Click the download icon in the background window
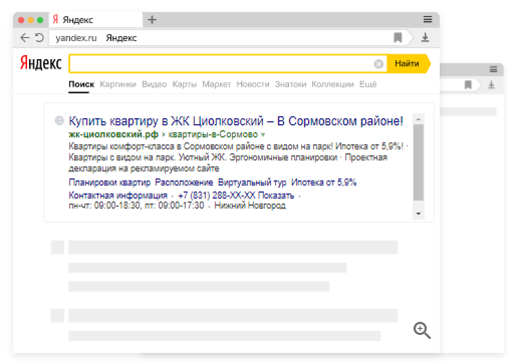The image size is (517, 364). coord(491,85)
